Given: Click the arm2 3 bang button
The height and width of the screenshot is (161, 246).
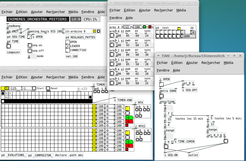Looking at the screenshot, I should pos(112,64).
